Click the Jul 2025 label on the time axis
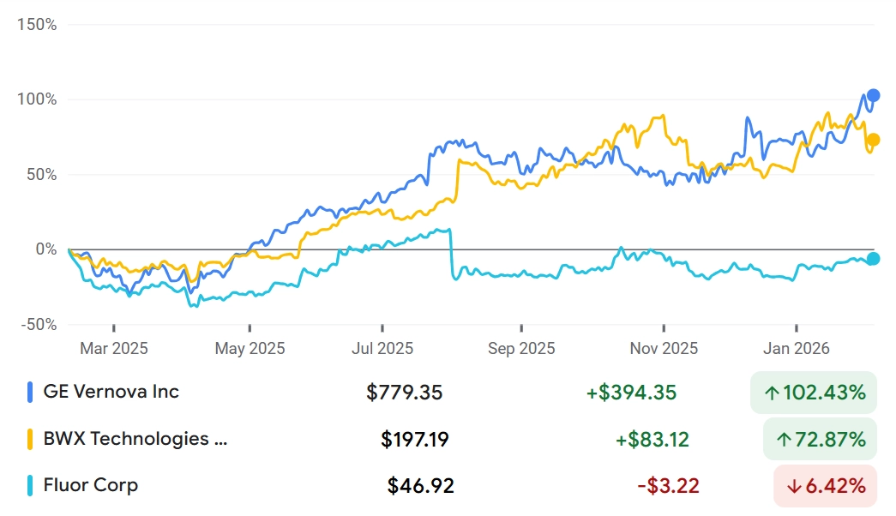896x516 pixels. point(382,348)
